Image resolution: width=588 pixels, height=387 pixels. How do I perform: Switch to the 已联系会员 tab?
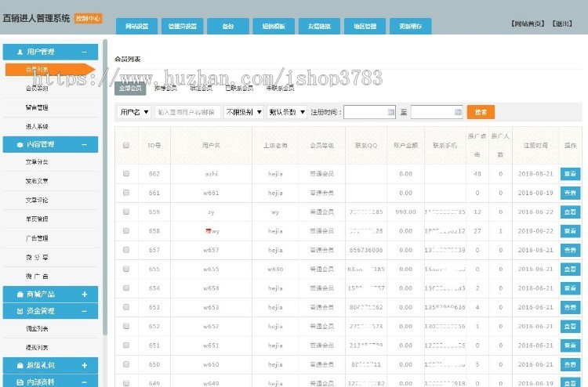click(239, 89)
